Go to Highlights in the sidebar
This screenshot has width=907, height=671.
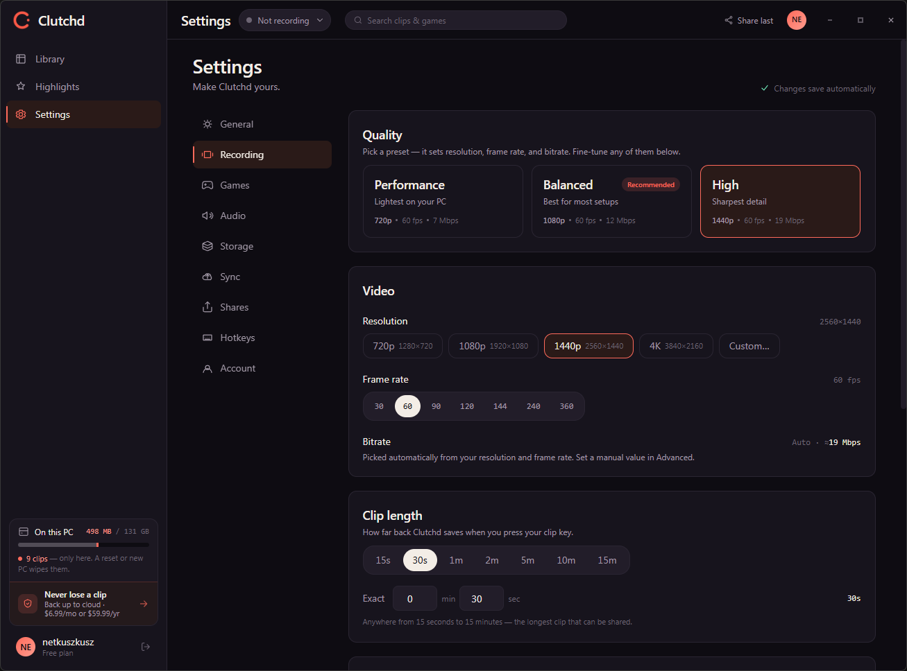tap(83, 87)
